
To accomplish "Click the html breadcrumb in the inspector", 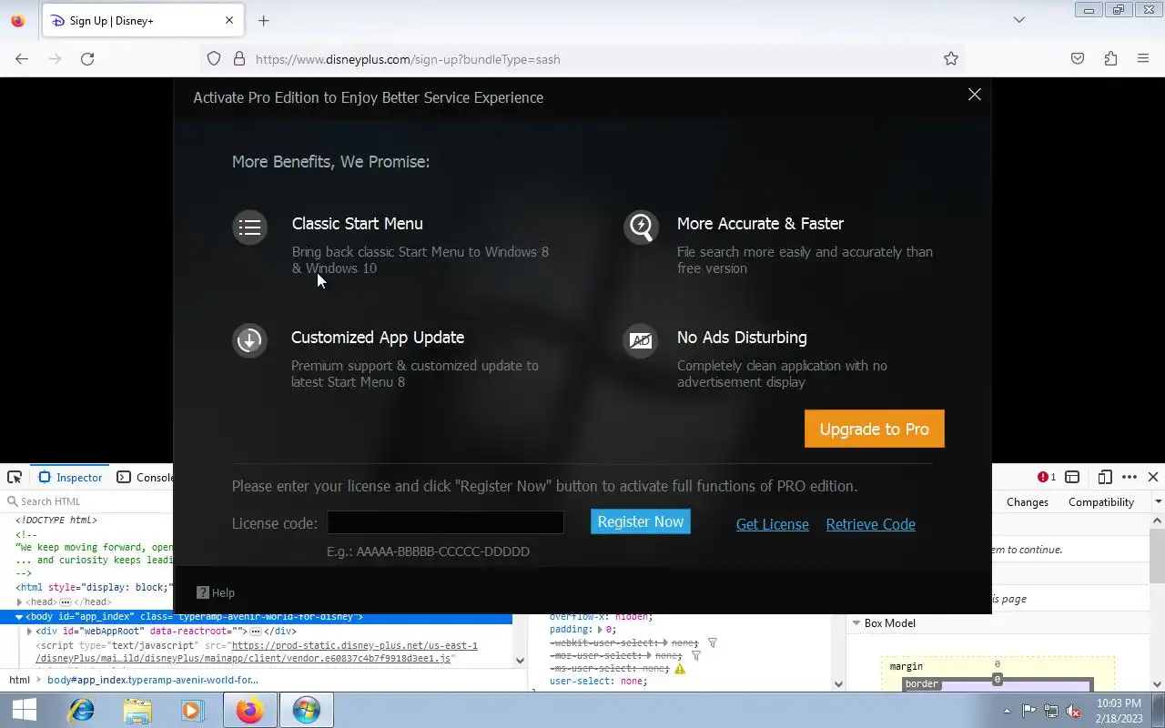I will [x=19, y=680].
